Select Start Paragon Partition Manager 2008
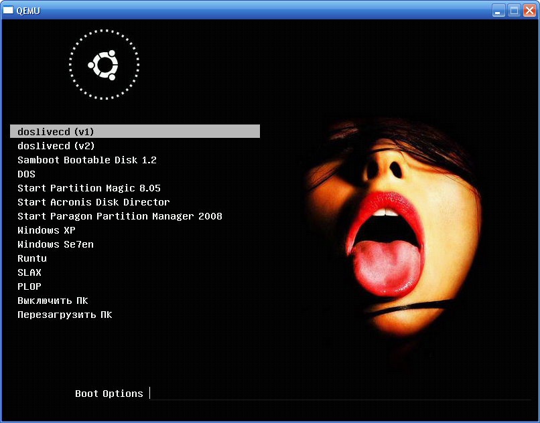 pyautogui.click(x=119, y=216)
